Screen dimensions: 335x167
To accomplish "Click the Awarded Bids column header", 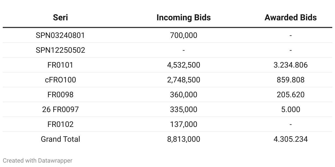I will (x=291, y=18).
